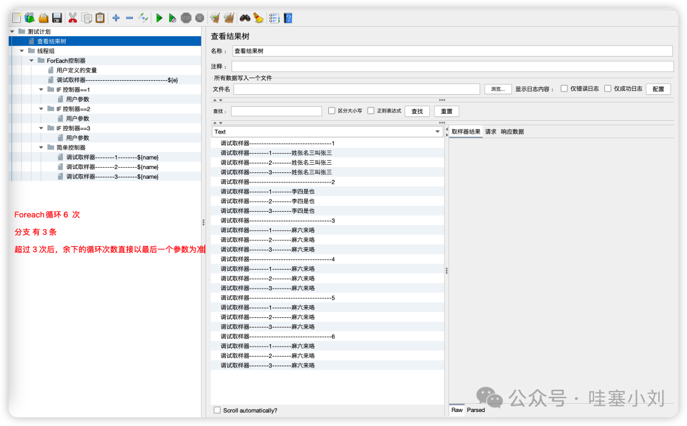Select 用户定义的变量 tree item

coord(77,70)
